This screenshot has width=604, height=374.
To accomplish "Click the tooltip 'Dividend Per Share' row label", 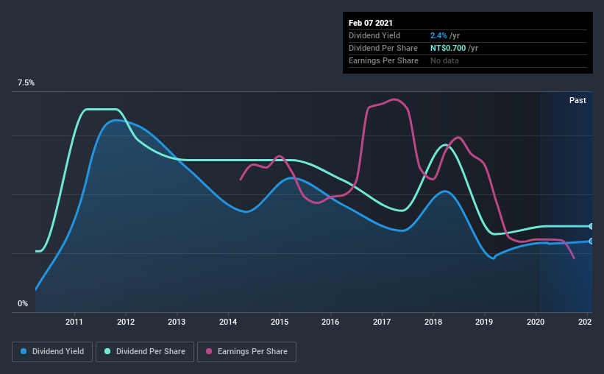I will 383,48.
